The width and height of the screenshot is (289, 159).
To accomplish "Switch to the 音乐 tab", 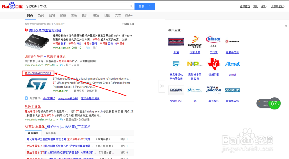I will tap(74, 16).
